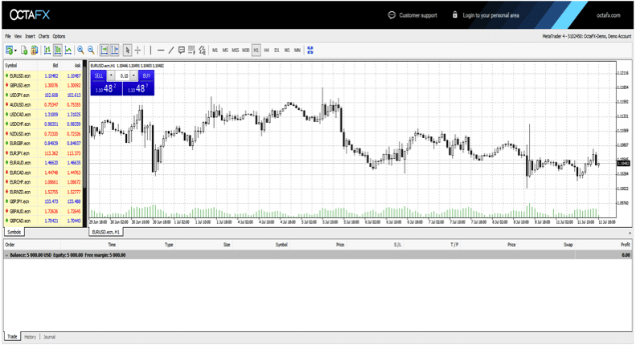Draw a trendline with the diagonal line tool
Image resolution: width=636 pixels, height=345 pixels.
171,51
